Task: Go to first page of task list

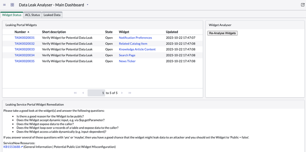Action: (75, 93)
